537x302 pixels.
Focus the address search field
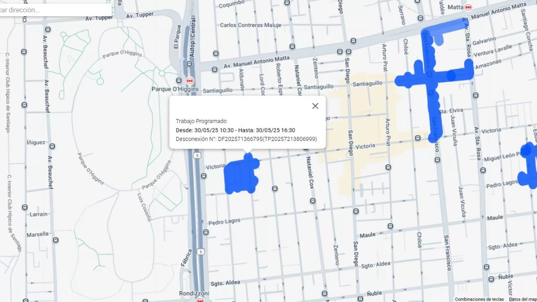(x=54, y=9)
